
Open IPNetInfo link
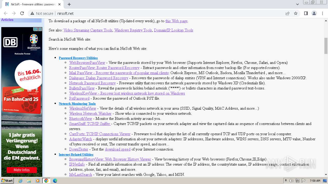tap(77, 164)
